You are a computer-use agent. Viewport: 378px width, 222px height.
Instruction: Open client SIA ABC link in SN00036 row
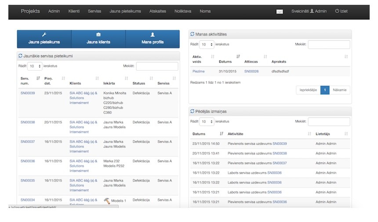tap(84, 166)
